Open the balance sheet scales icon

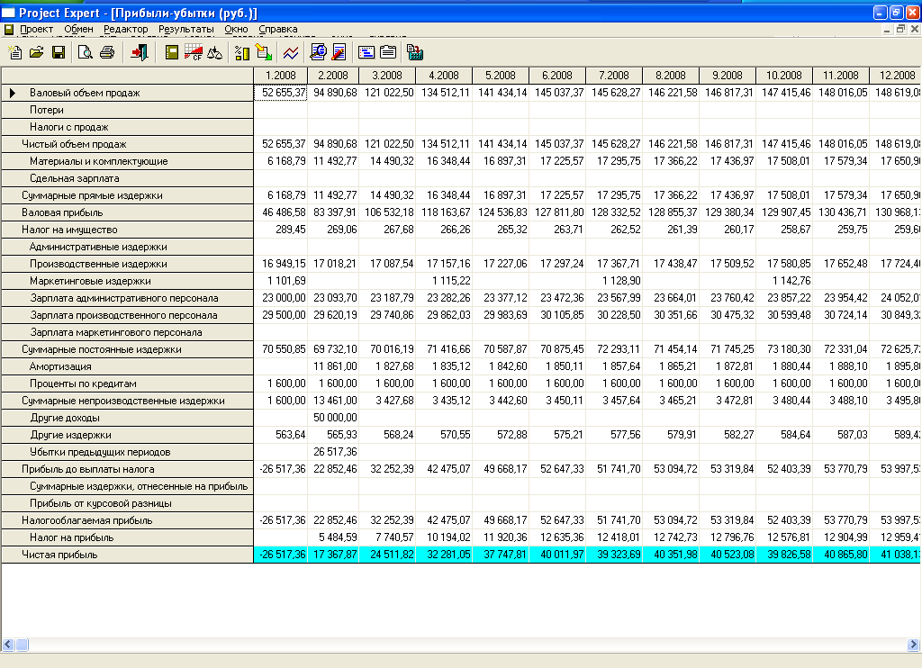click(214, 52)
